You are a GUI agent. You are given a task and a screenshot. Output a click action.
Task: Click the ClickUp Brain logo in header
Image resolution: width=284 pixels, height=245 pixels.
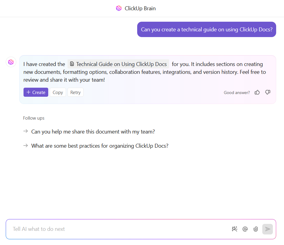point(119,8)
